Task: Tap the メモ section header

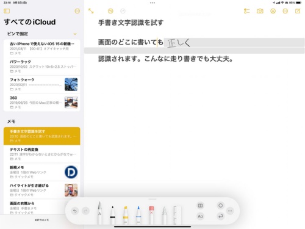Action: 12,122
